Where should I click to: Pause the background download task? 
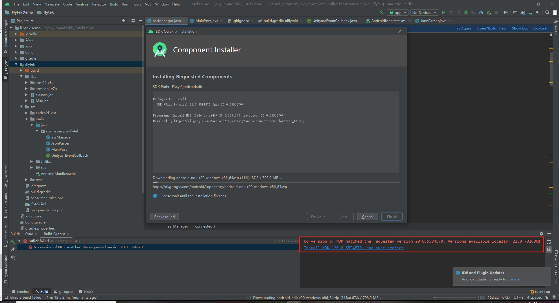[x=479, y=298]
